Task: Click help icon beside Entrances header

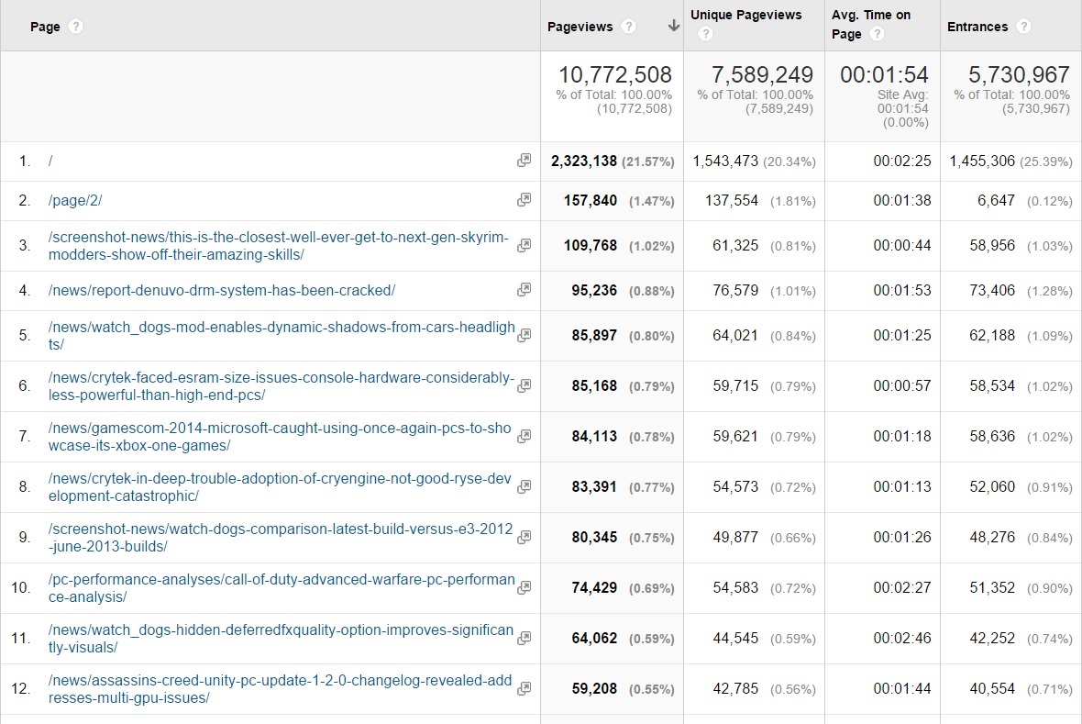Action: (1023, 27)
